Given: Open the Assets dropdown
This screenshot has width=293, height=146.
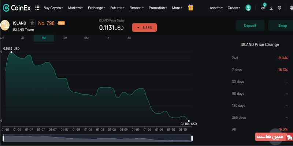Looking at the screenshot, I should click(216, 8).
